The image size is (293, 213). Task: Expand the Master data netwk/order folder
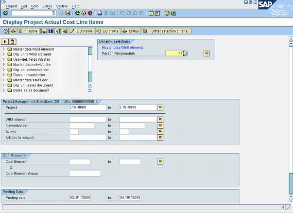[4, 65]
